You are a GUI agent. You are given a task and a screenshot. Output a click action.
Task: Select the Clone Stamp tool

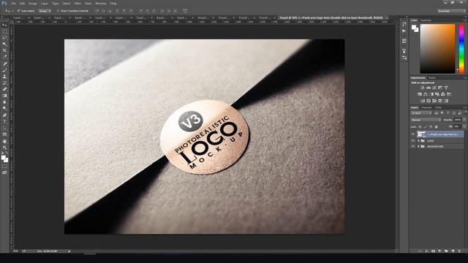coord(4,76)
